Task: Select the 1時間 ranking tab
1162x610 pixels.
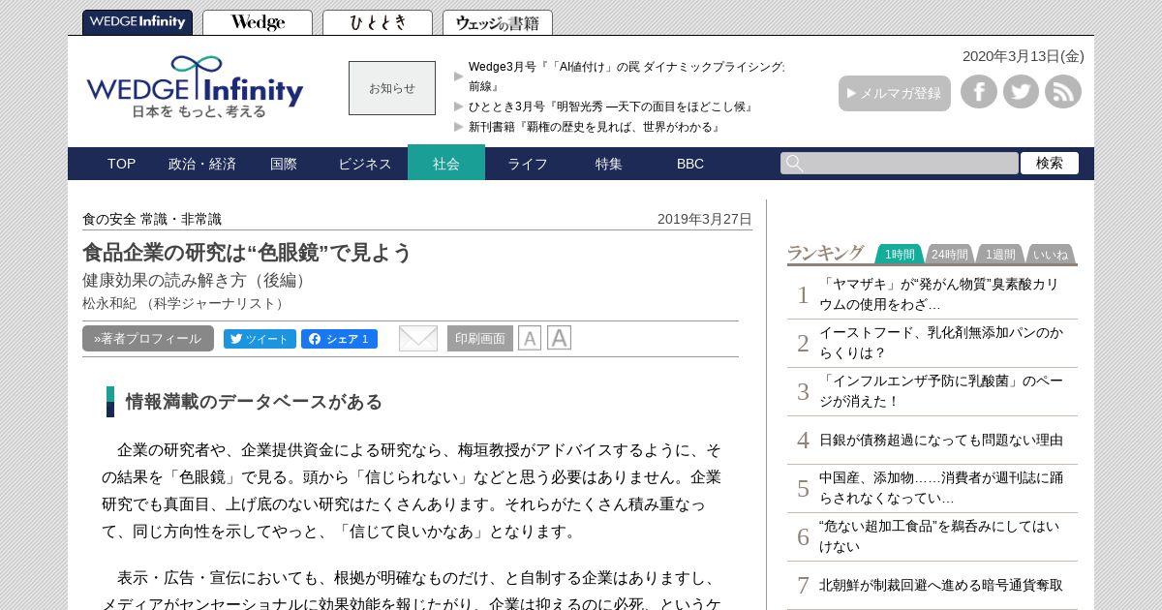Action: pyautogui.click(x=900, y=255)
